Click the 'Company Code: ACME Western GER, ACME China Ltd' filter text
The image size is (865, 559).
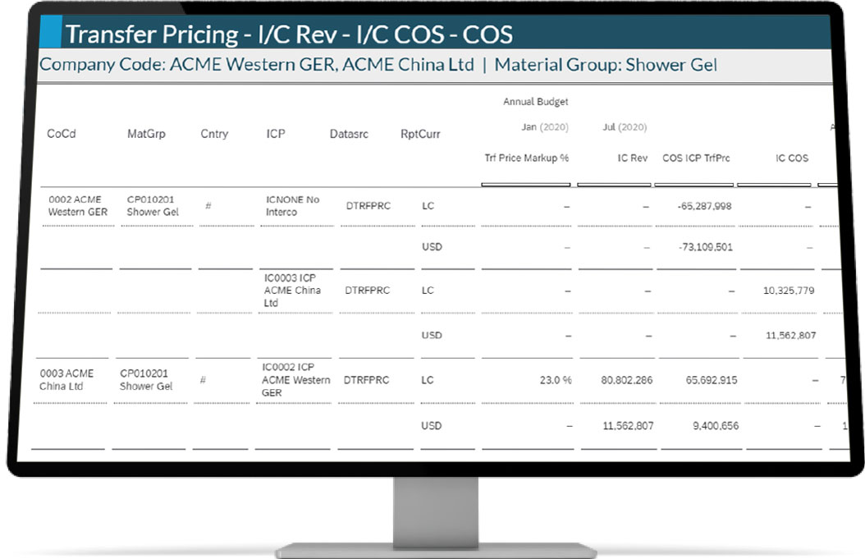click(257, 65)
